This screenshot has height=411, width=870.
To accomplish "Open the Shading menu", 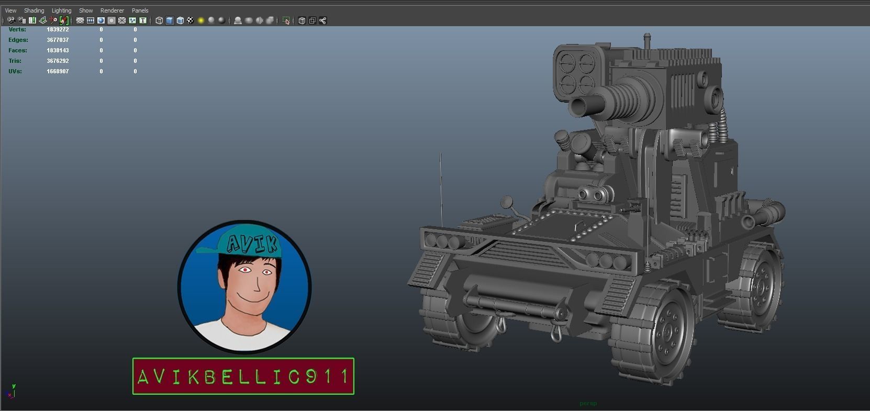I will pyautogui.click(x=34, y=10).
